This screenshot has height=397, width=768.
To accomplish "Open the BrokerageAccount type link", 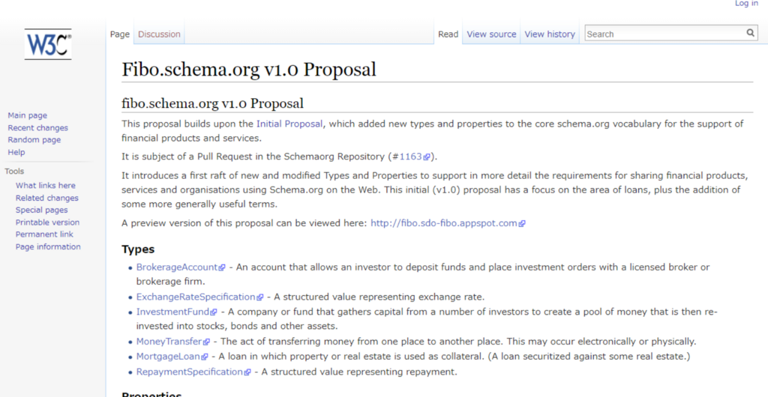I will tap(180, 267).
